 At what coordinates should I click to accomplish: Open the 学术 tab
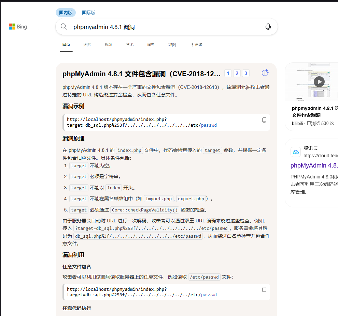point(129,45)
